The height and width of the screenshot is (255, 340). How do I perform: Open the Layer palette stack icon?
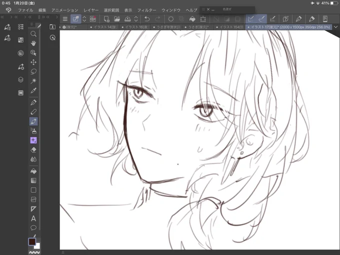pyautogui.click(x=20, y=80)
